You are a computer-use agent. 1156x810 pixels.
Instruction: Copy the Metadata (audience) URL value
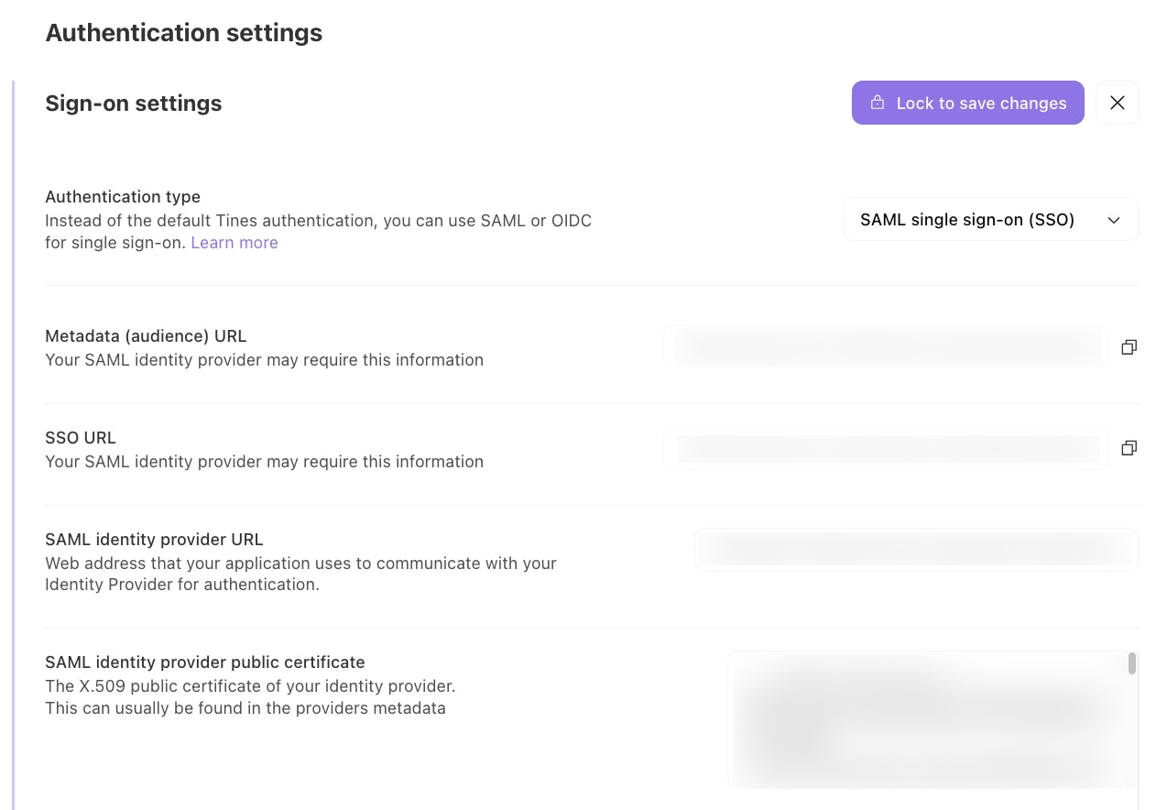tap(1129, 347)
